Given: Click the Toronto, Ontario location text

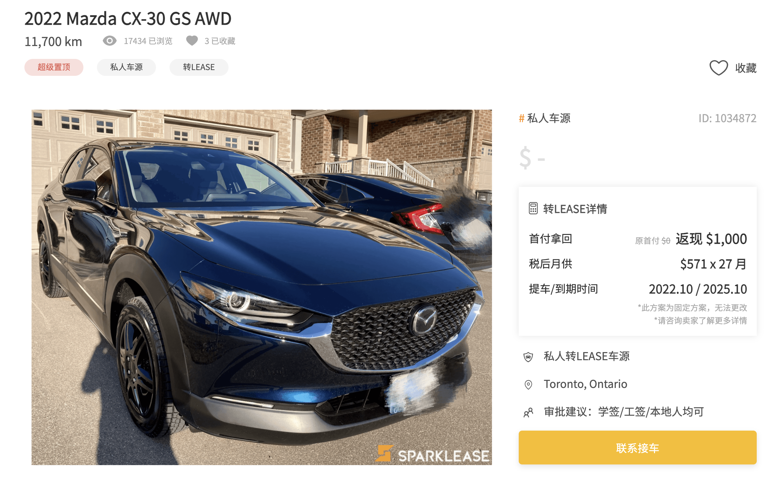Looking at the screenshot, I should click(x=586, y=384).
